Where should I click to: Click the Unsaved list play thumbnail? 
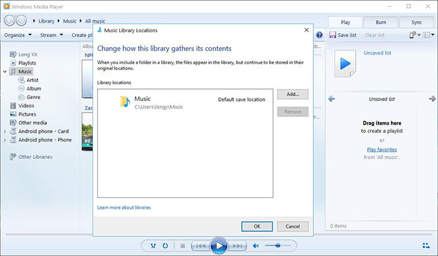[x=345, y=63]
